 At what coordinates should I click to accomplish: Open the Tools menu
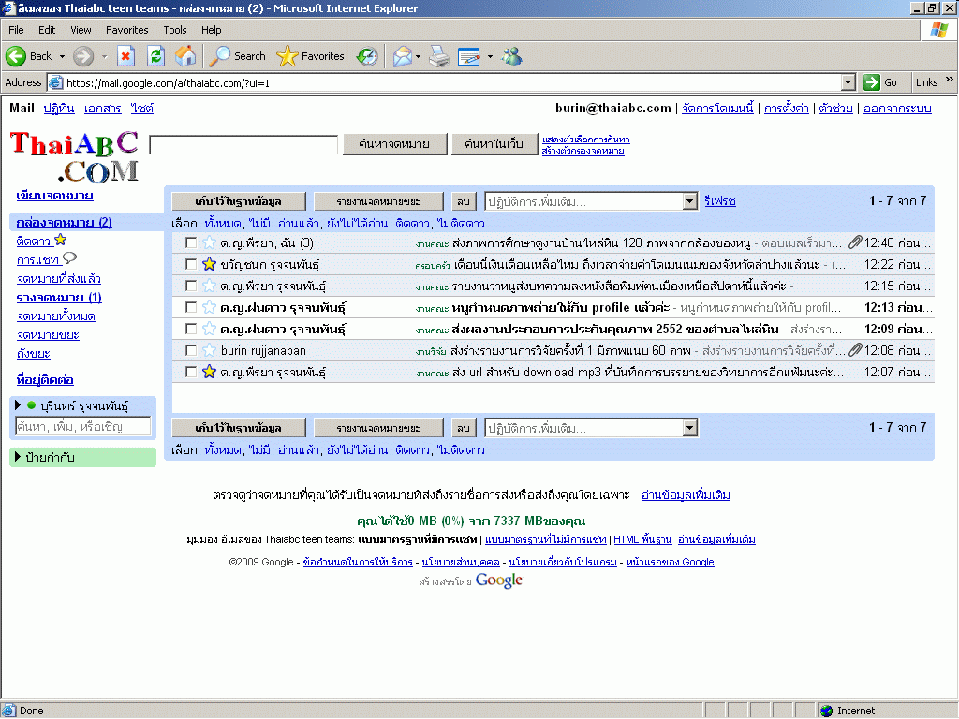coord(175,30)
